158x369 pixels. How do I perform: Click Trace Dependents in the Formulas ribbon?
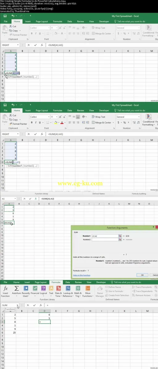[142, 291]
